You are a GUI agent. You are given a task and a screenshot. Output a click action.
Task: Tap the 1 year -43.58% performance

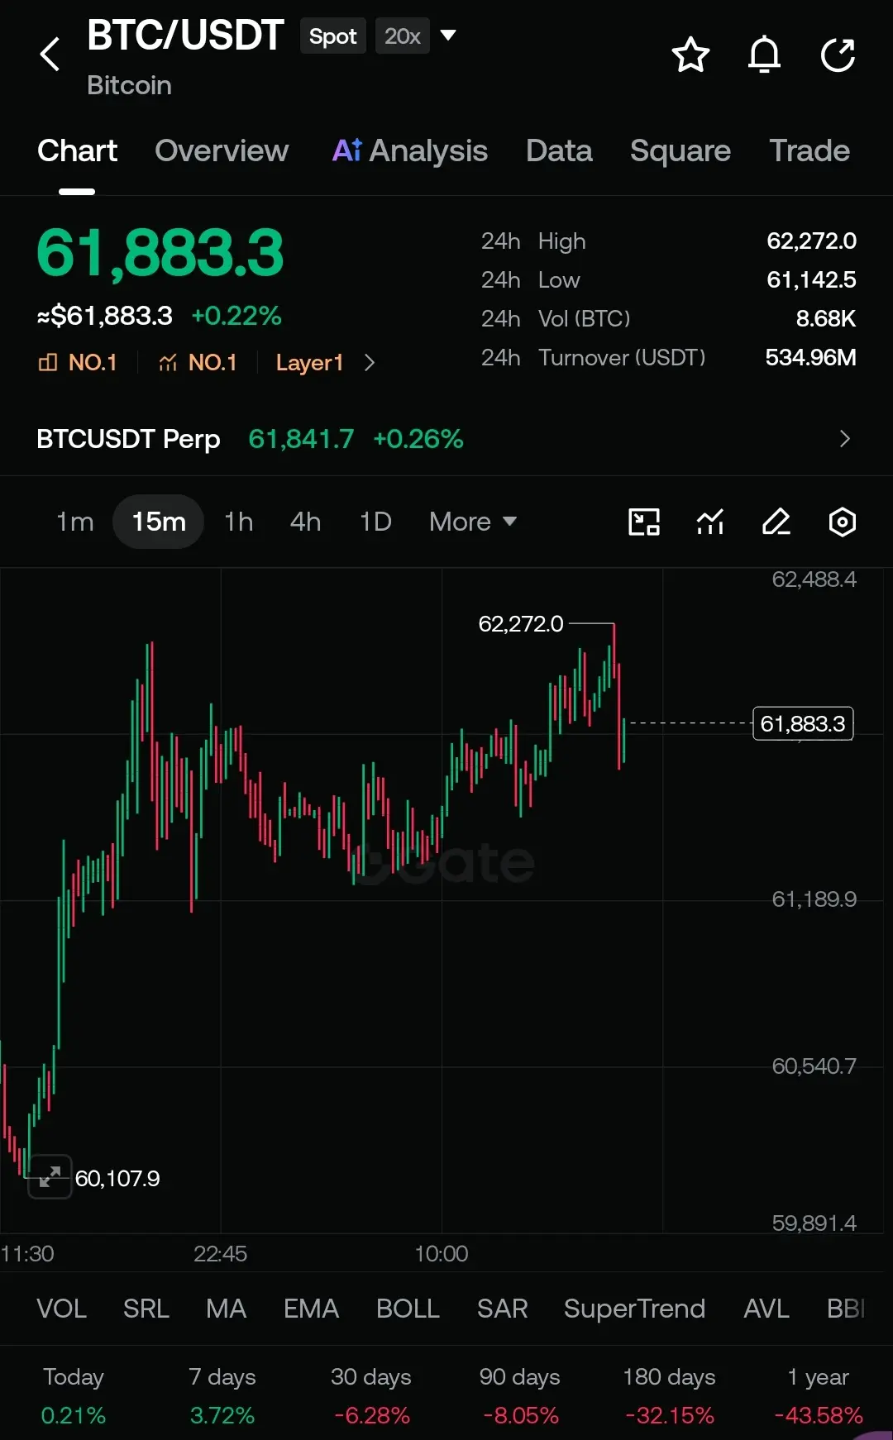[x=818, y=1395]
